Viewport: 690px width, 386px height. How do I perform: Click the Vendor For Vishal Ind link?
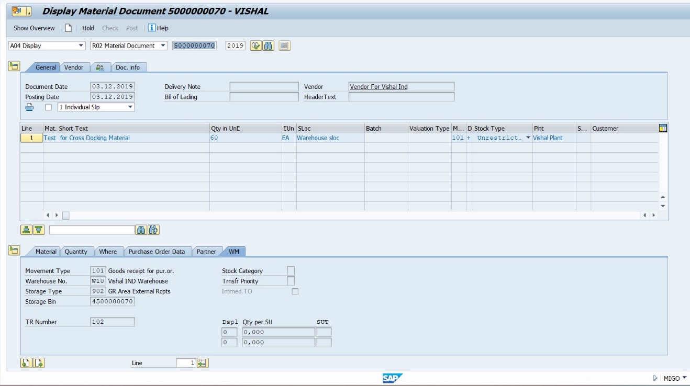379,87
